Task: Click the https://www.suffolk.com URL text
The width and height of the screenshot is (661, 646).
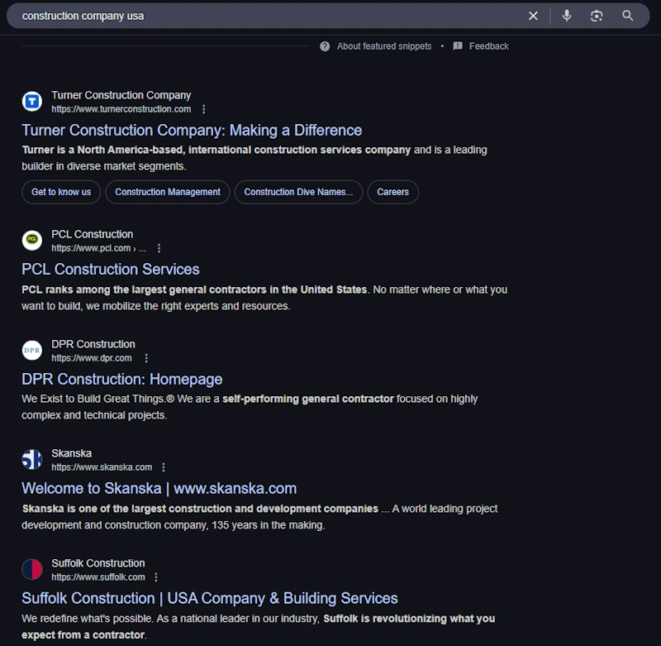Action: (98, 577)
